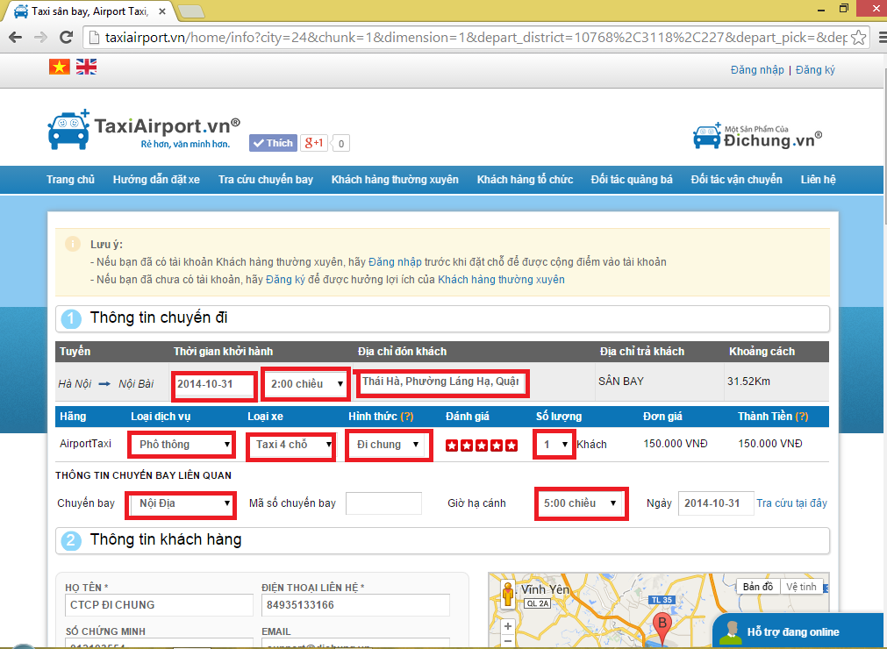This screenshot has width=887, height=649.
Task: Open the Tra cứu chuyến bay menu item
Action: click(265, 180)
